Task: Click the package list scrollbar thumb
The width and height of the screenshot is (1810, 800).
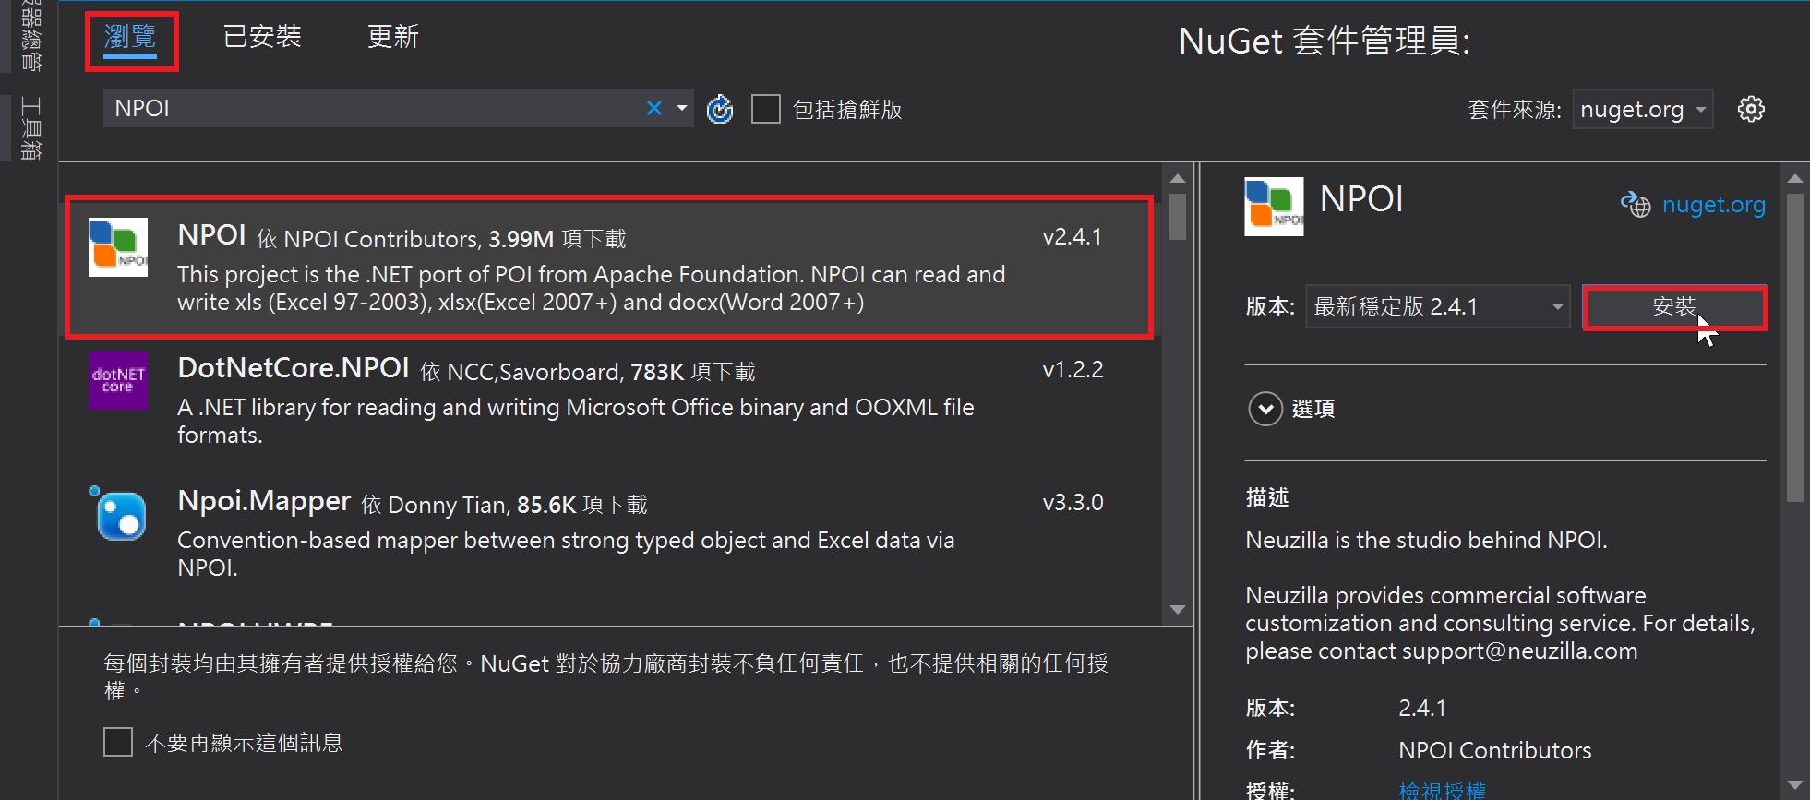Action: click(x=1177, y=217)
